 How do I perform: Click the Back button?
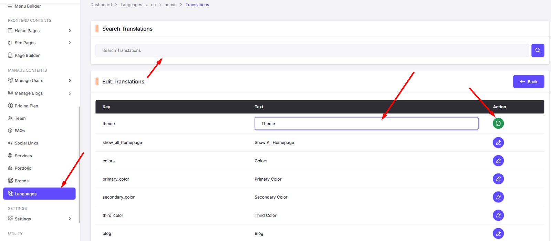click(528, 82)
